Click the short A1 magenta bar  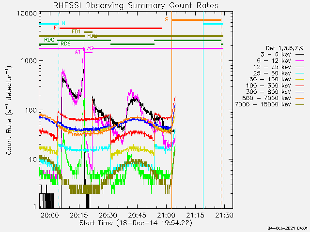88,52
